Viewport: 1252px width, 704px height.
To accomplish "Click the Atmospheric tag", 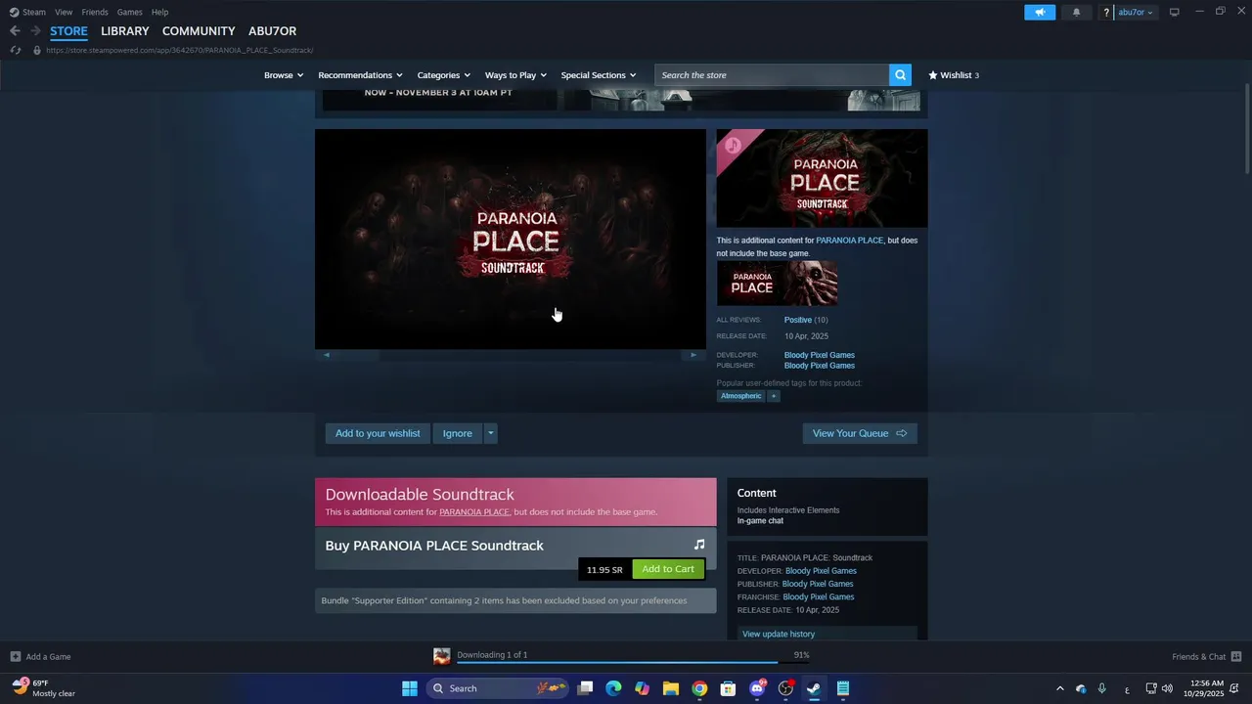I will 740,396.
